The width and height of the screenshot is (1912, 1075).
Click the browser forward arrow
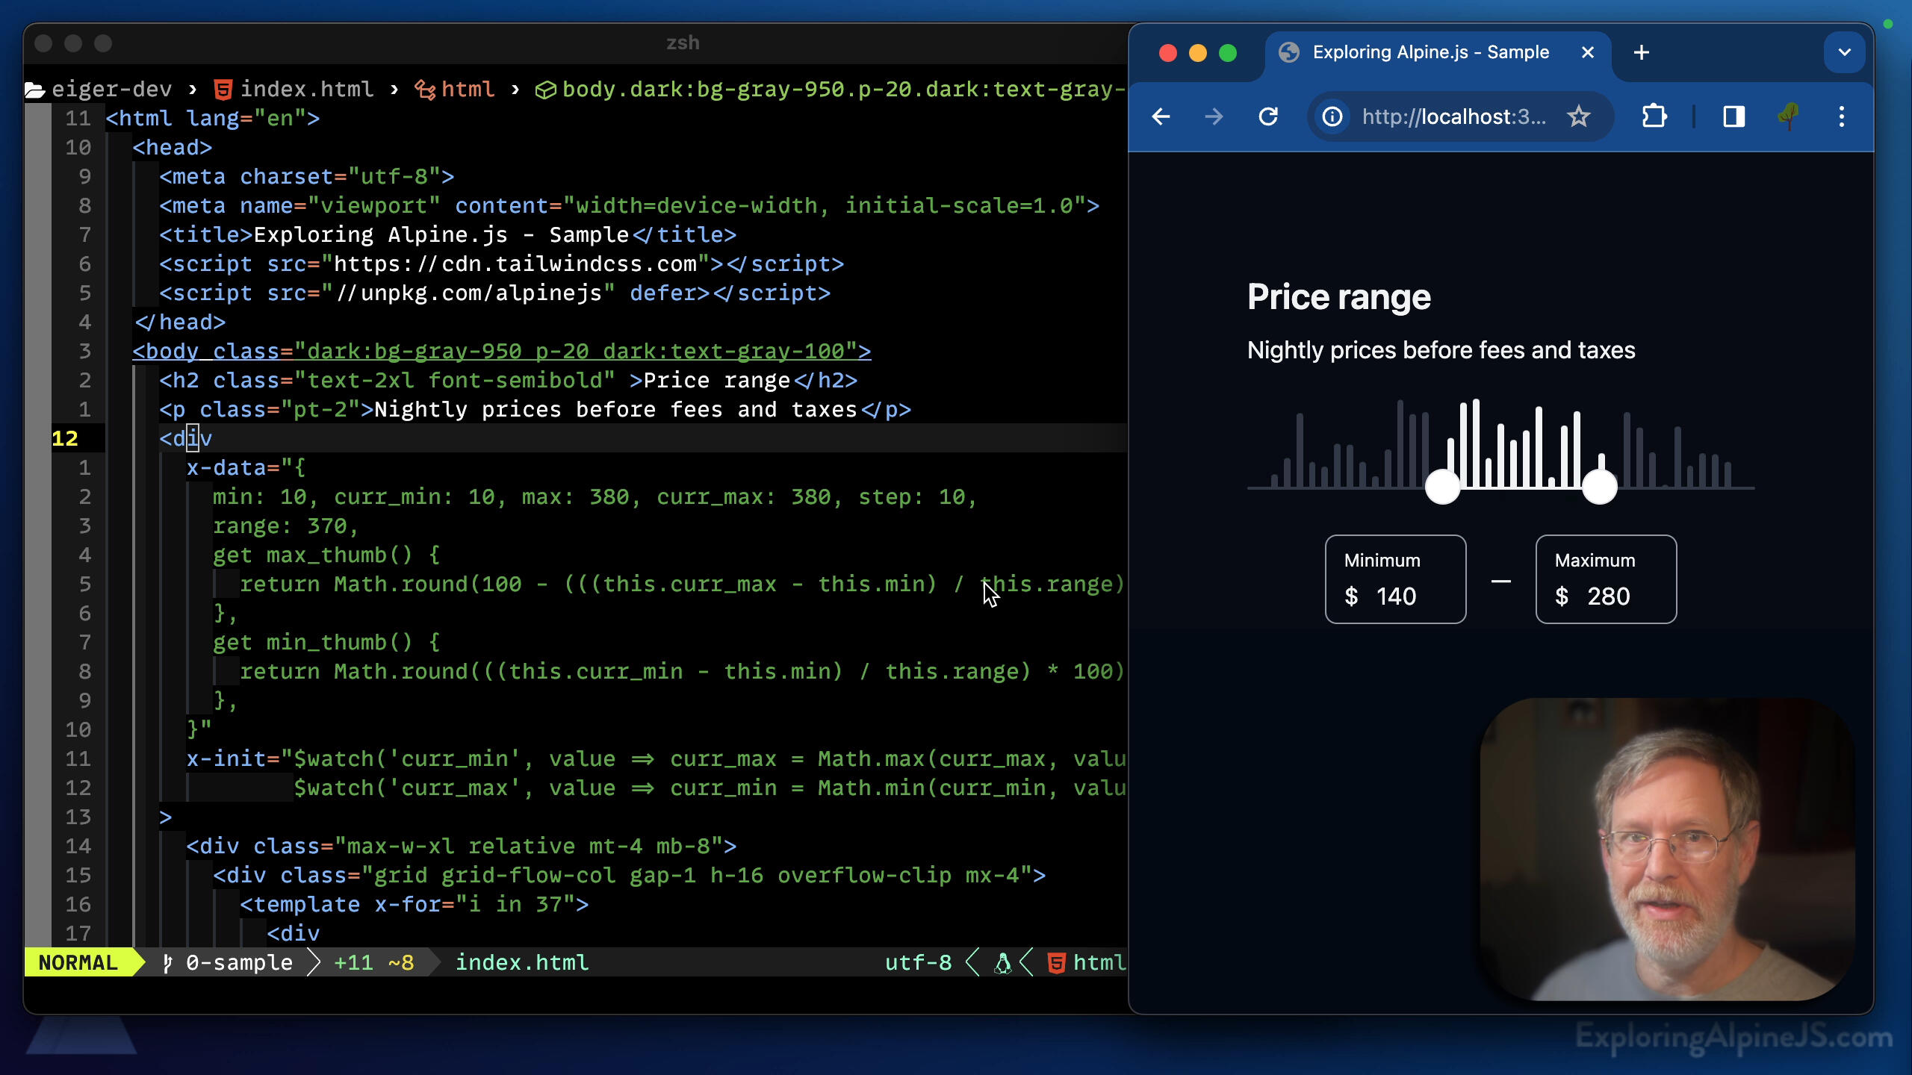(x=1213, y=116)
